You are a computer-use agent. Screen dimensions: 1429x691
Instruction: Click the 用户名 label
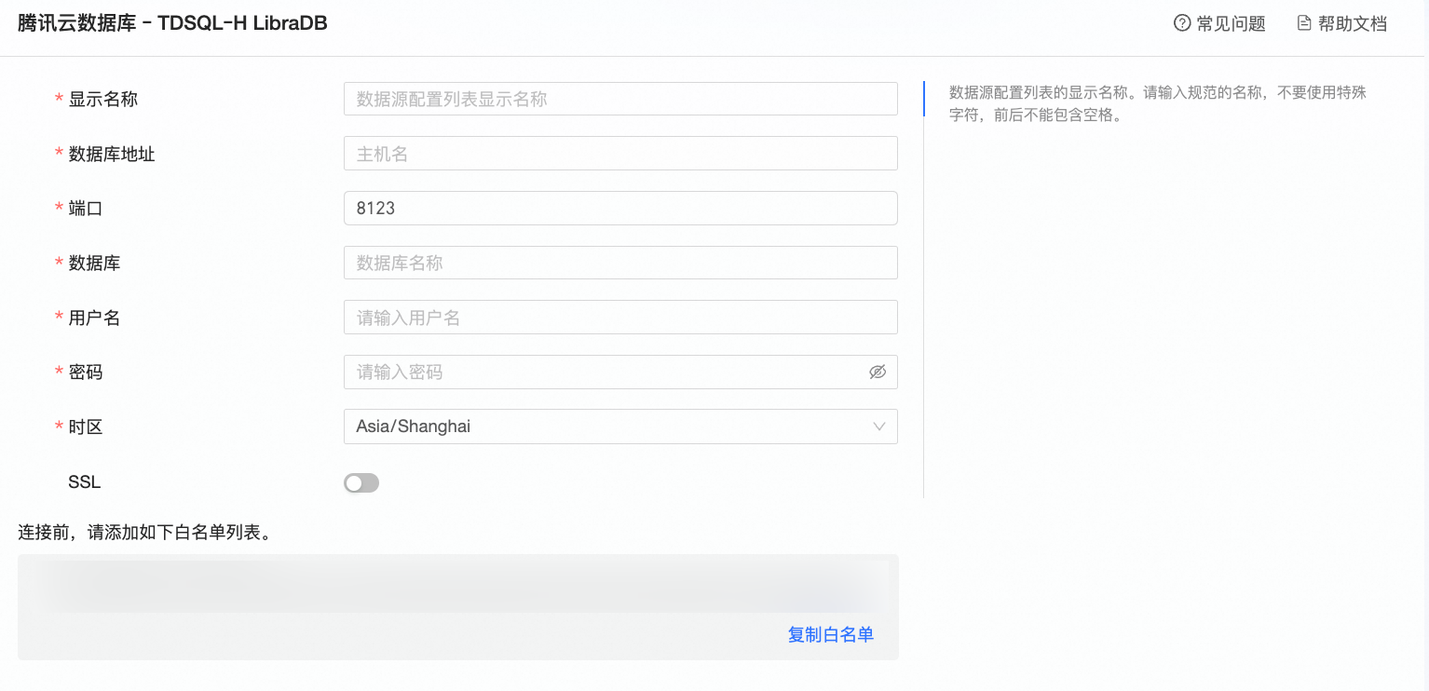94,318
